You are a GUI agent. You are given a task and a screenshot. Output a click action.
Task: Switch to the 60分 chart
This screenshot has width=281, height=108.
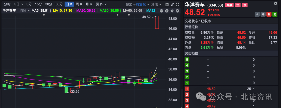tap(59, 4)
